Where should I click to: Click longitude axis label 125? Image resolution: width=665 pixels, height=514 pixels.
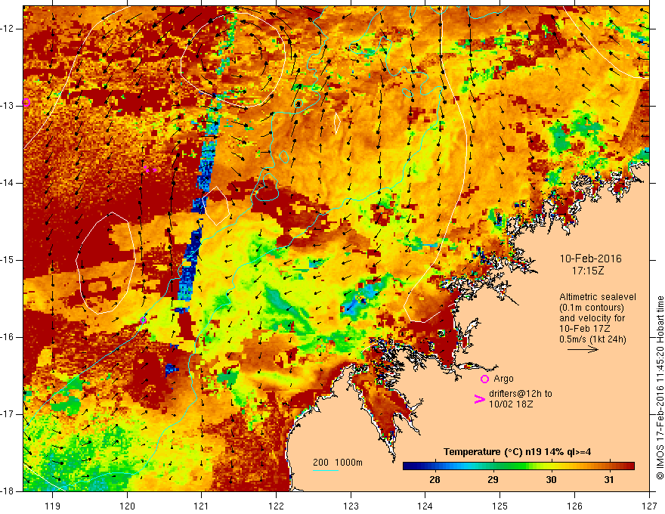coord(500,506)
